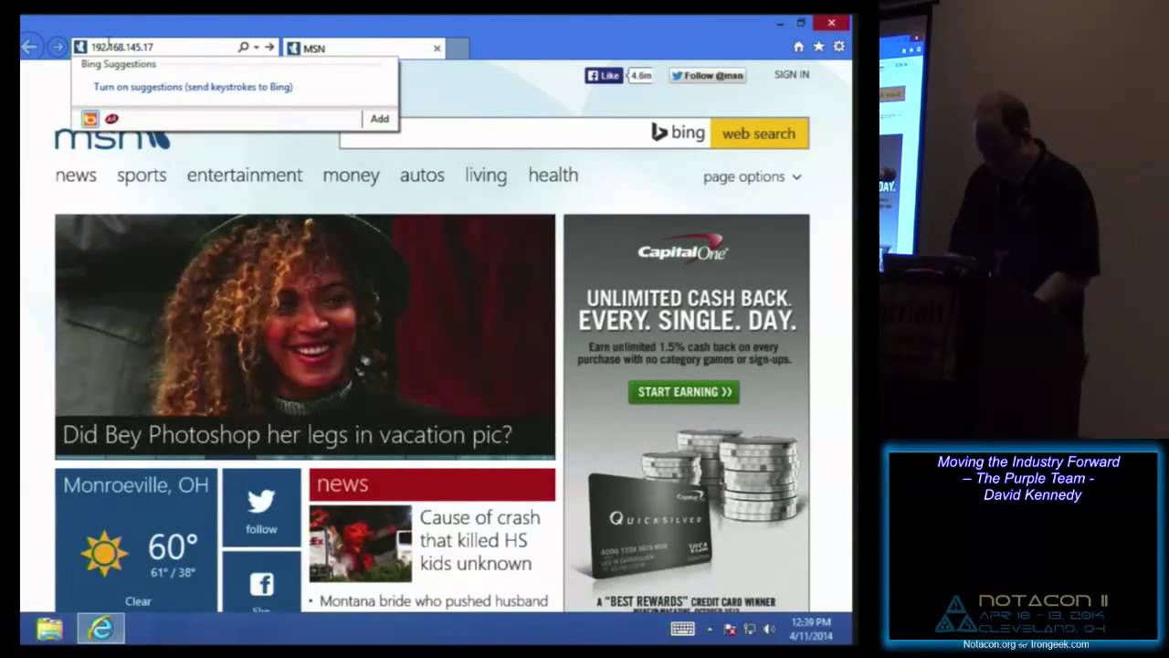Click the bing logo in search box
Screen dimensions: 1169x658
tap(678, 133)
